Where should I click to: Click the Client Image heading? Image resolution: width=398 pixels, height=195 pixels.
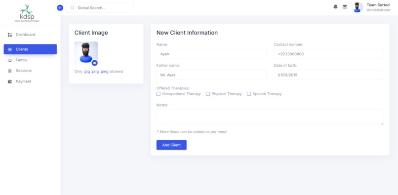click(x=91, y=33)
